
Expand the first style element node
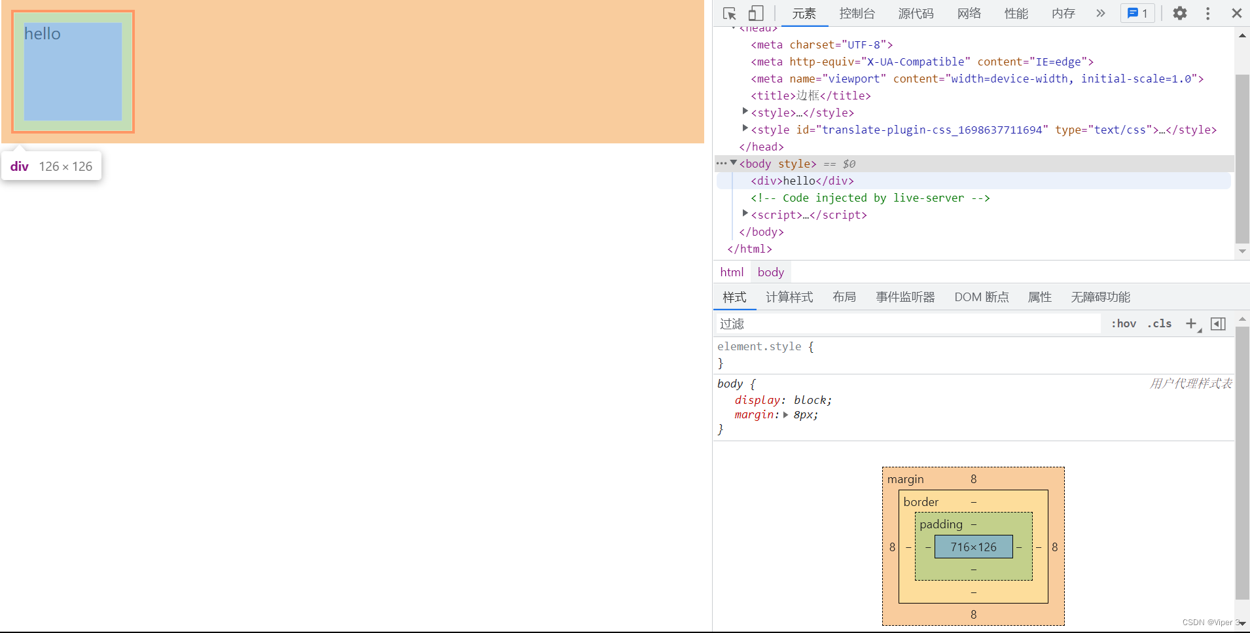coord(745,112)
